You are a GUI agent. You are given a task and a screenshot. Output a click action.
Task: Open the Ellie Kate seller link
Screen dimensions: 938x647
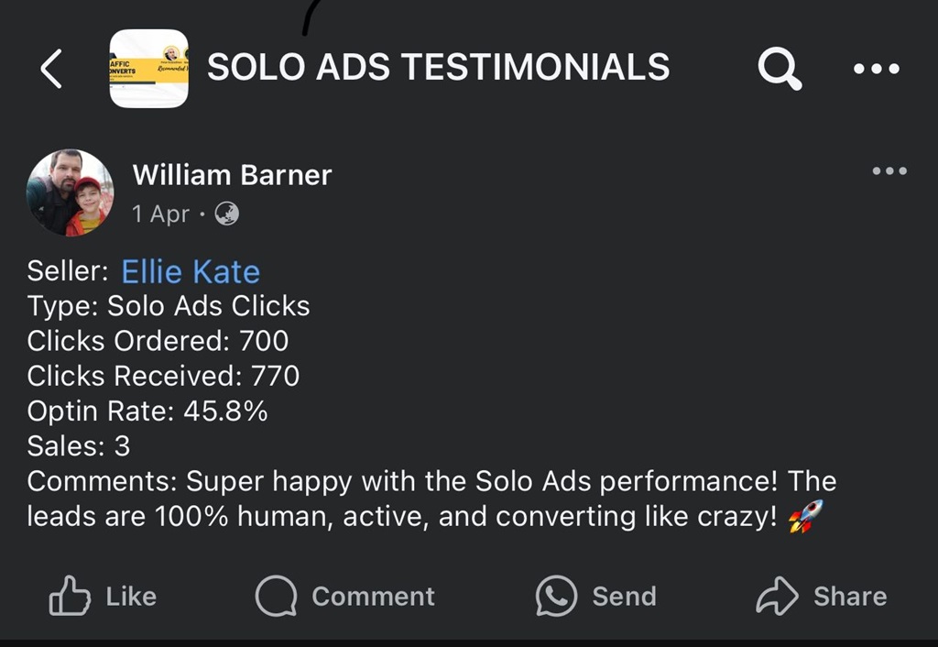(x=191, y=271)
